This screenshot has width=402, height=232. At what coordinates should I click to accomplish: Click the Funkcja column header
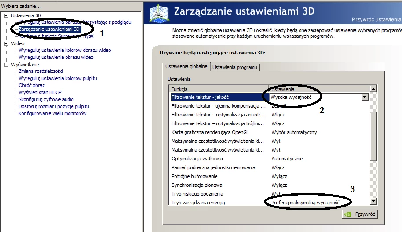[x=219, y=89]
